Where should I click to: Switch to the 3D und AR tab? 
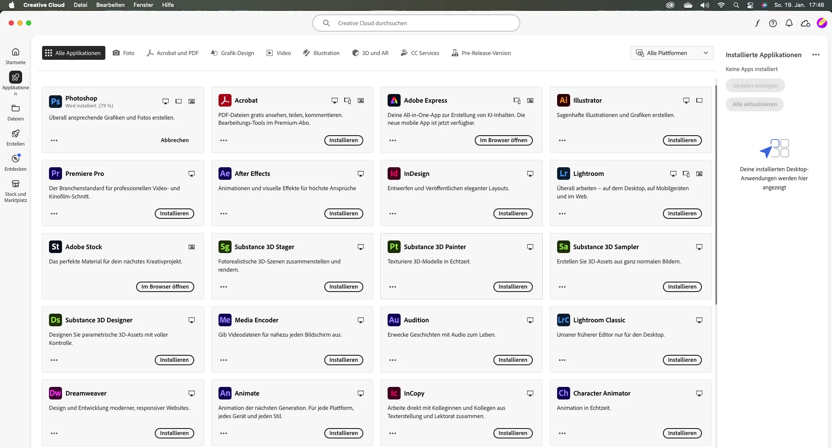tap(370, 53)
